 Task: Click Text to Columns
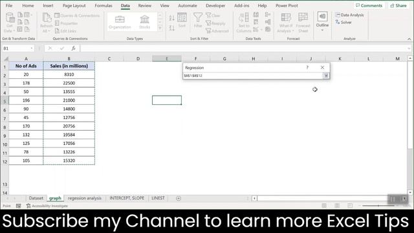(243, 23)
